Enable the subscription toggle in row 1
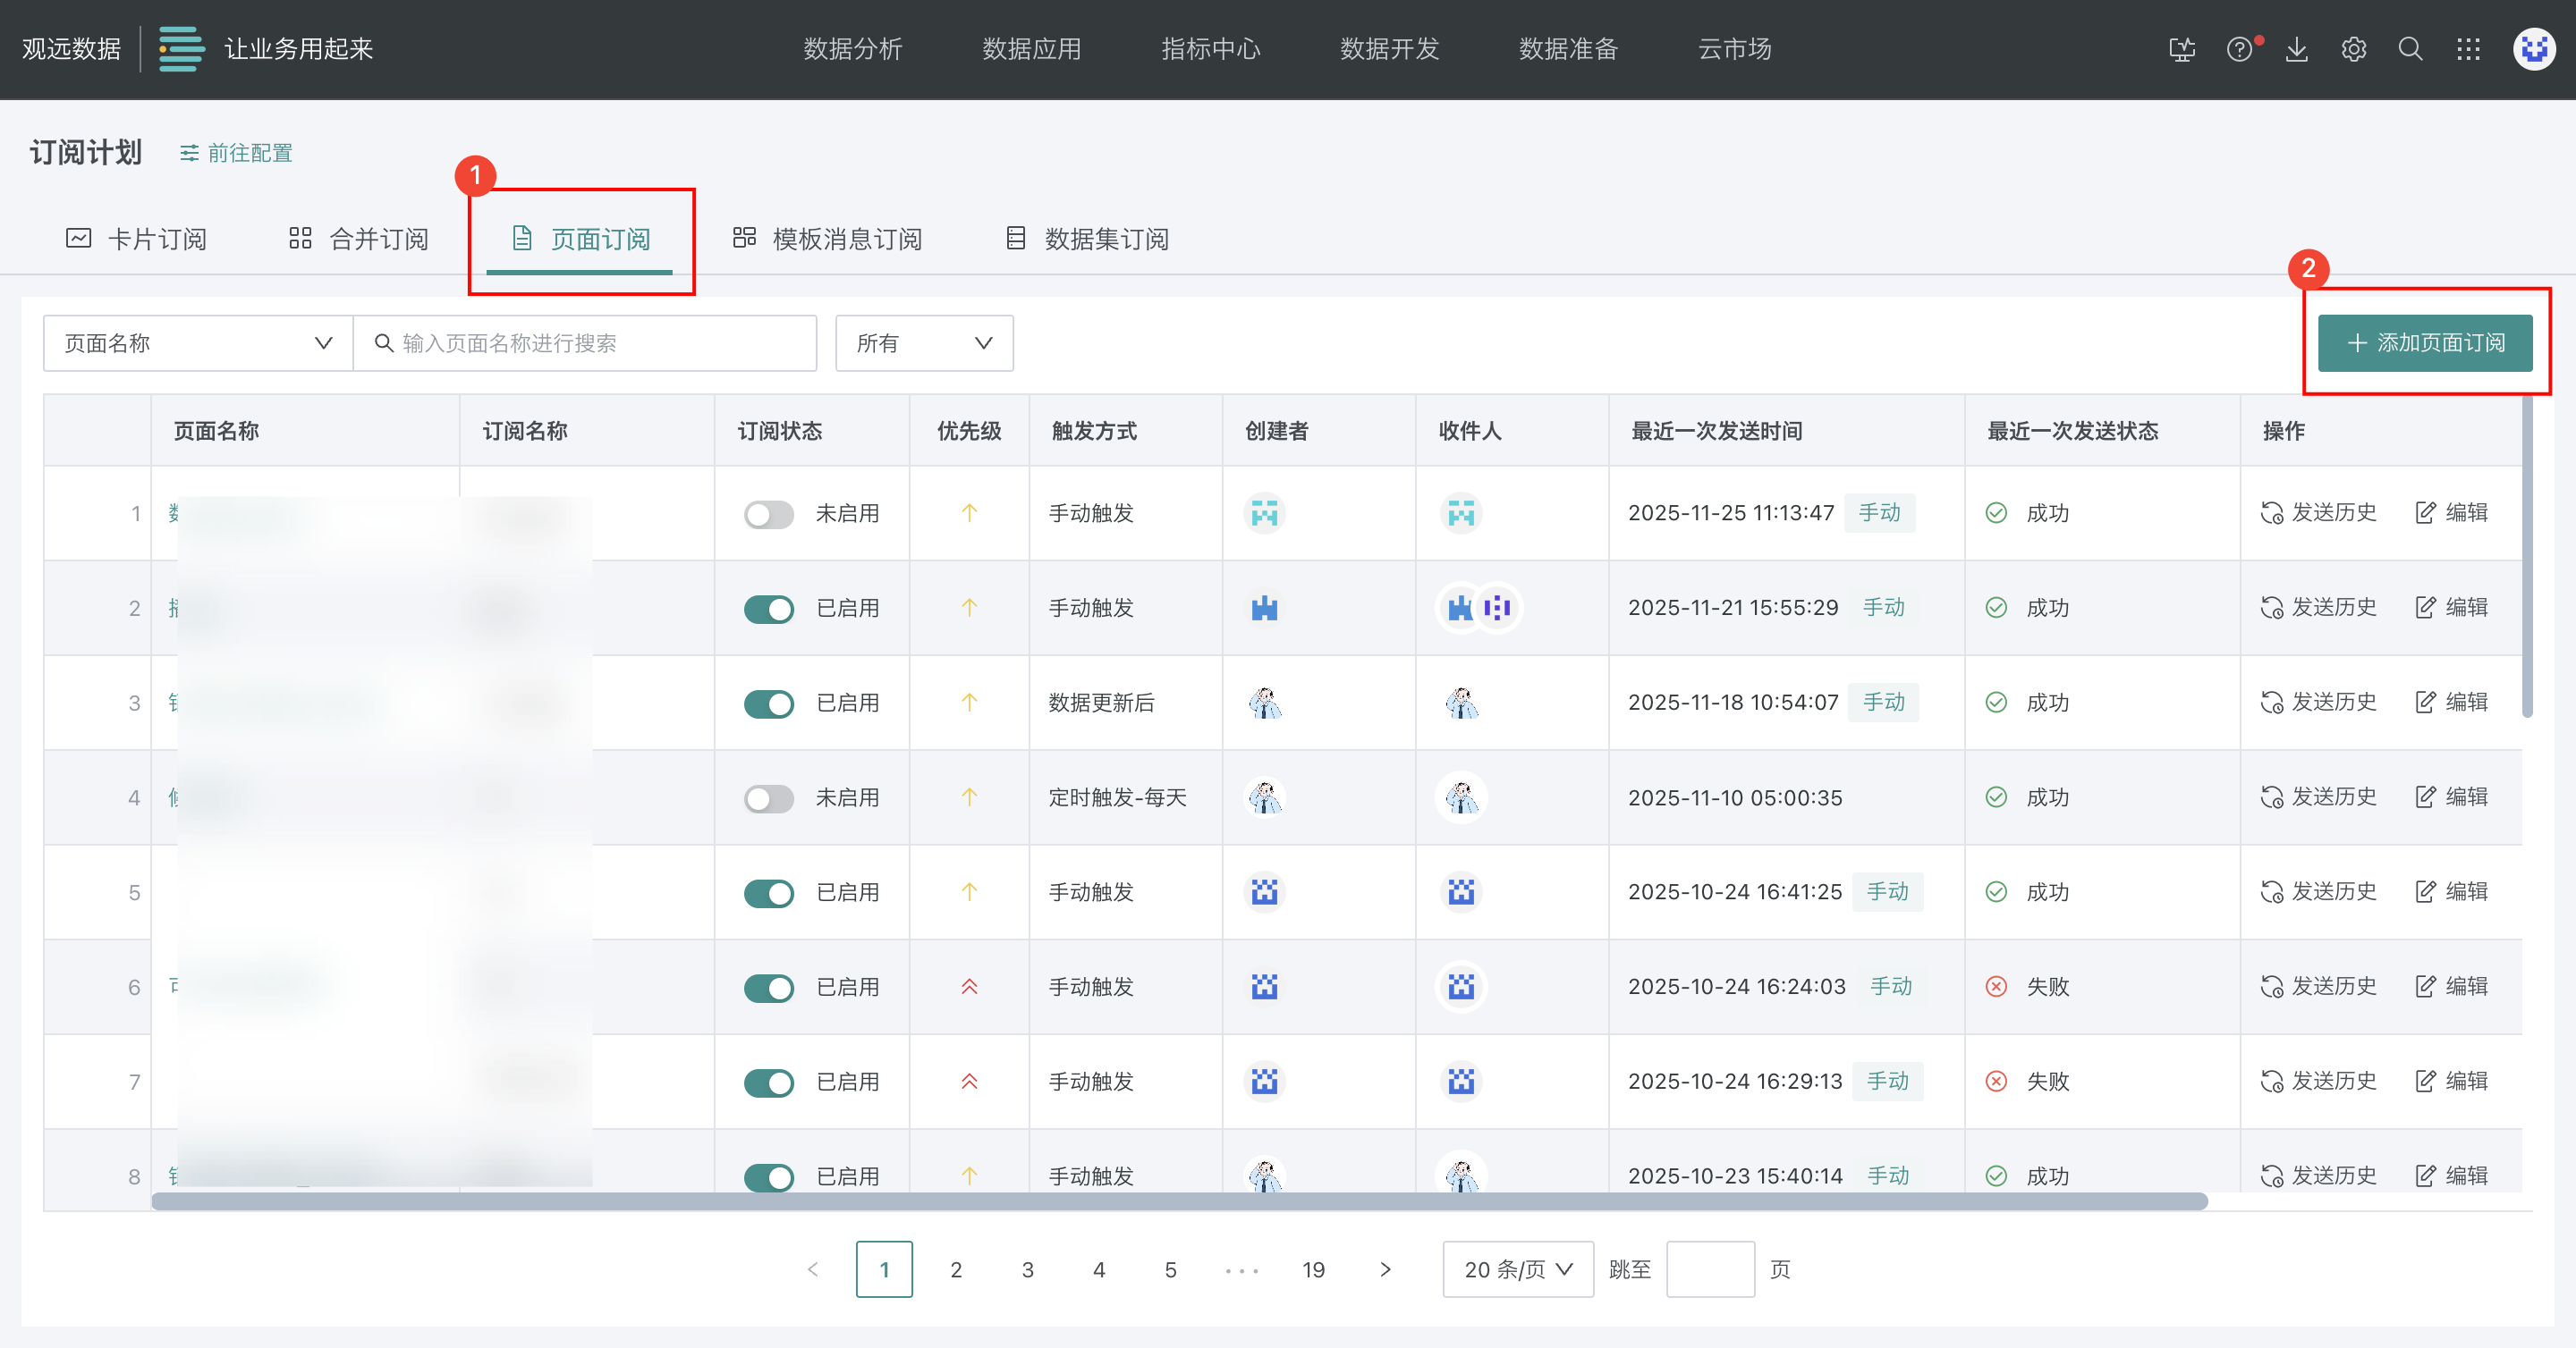Image resolution: width=2576 pixels, height=1348 pixels. [x=768, y=514]
